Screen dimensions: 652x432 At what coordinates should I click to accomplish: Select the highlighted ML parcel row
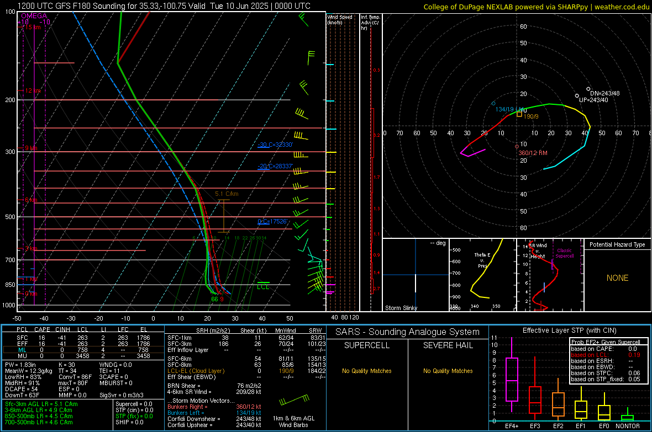click(83, 350)
